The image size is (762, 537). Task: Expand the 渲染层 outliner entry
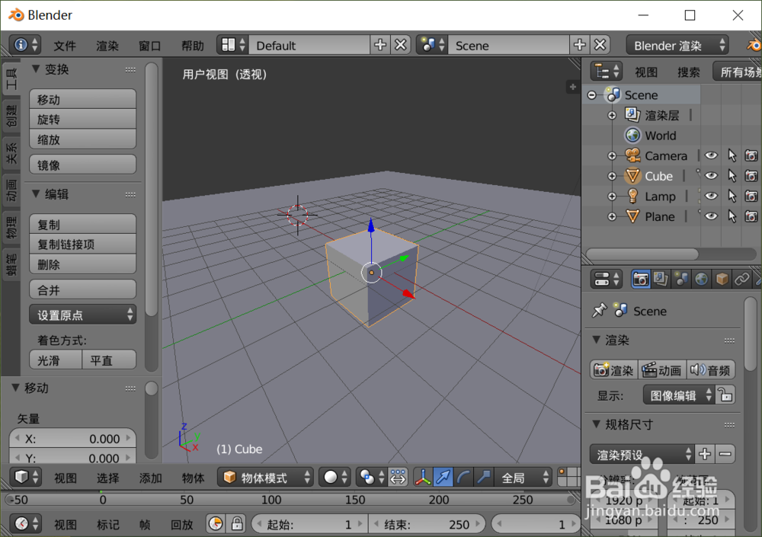point(612,115)
